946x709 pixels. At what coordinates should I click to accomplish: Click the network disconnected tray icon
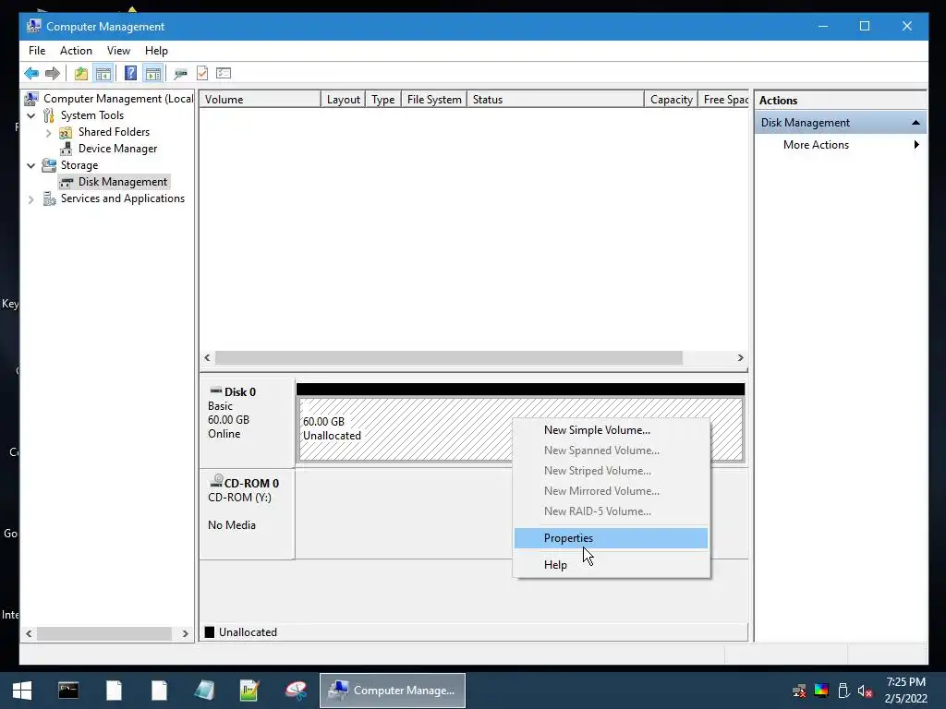(799, 691)
